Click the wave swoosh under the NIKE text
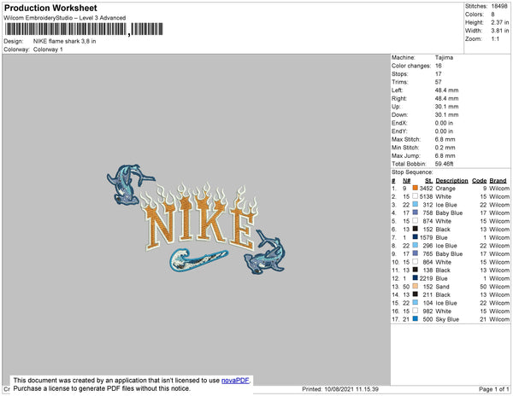 point(198,259)
